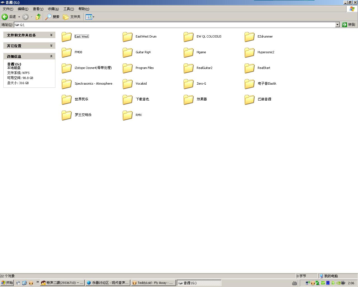The height and width of the screenshot is (287, 358).
Task: Open the address bar dropdown list
Action: point(337,25)
